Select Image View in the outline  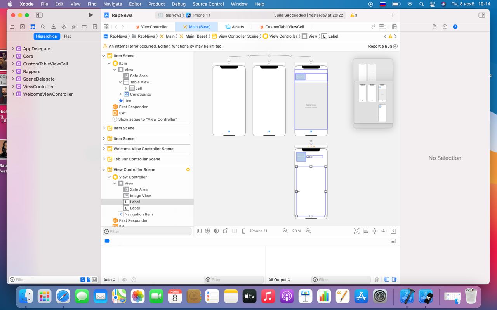click(x=140, y=196)
